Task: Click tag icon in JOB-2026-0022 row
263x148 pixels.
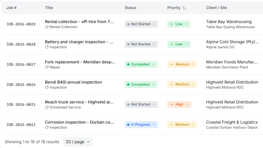Action: coord(47,128)
